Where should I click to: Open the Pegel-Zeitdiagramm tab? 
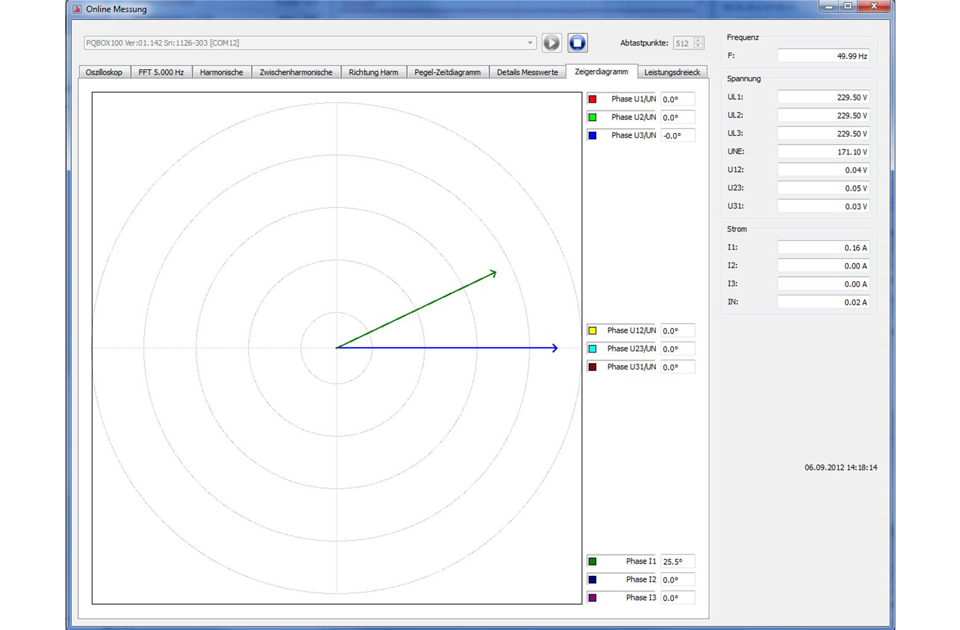point(447,72)
